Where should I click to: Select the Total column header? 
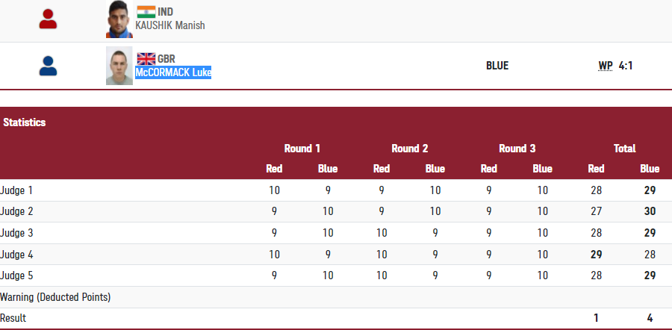625,149
